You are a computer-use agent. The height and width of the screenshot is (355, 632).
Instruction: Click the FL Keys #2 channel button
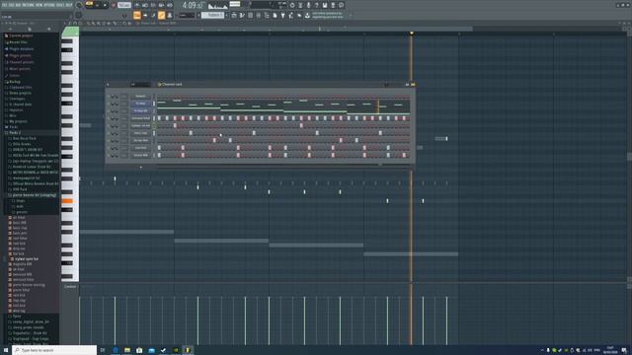pyautogui.click(x=140, y=111)
